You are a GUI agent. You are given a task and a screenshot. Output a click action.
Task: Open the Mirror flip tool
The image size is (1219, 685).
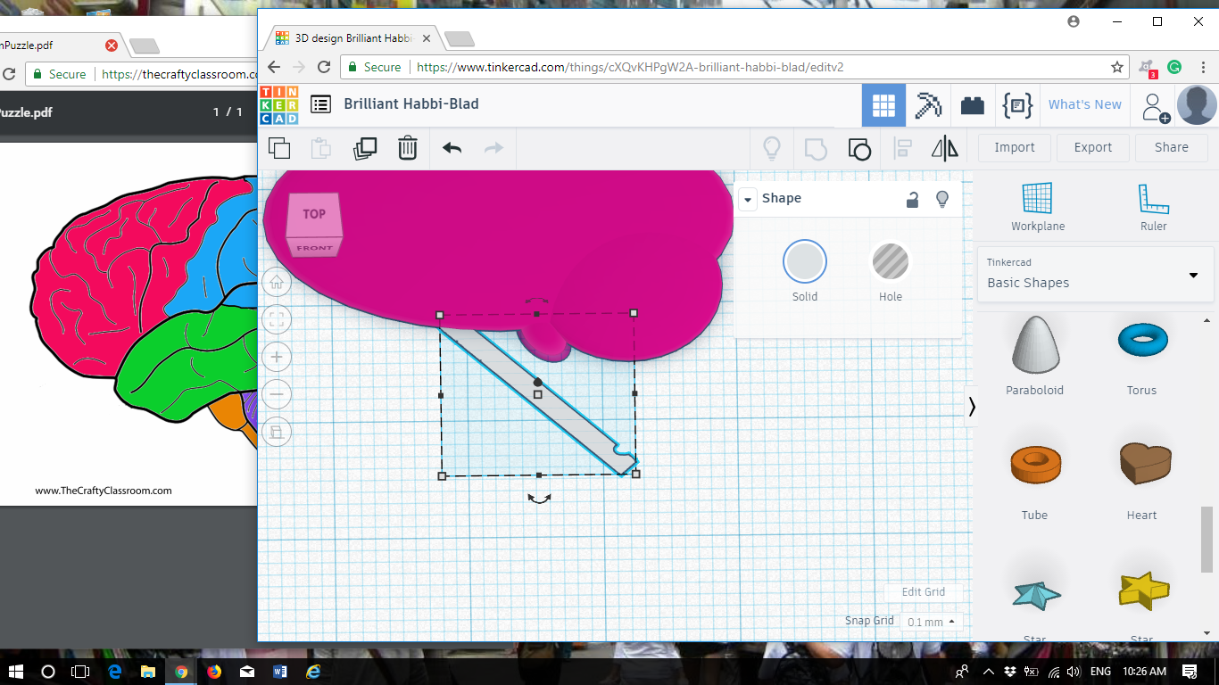point(944,148)
